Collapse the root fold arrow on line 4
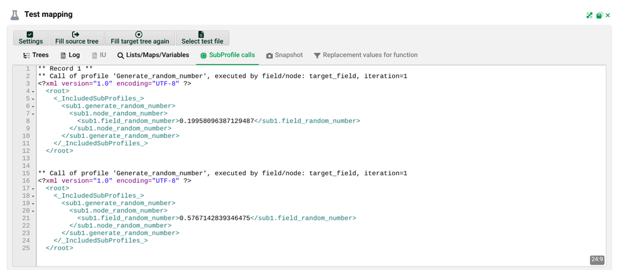Image resolution: width=618 pixels, height=270 pixels. [33, 92]
